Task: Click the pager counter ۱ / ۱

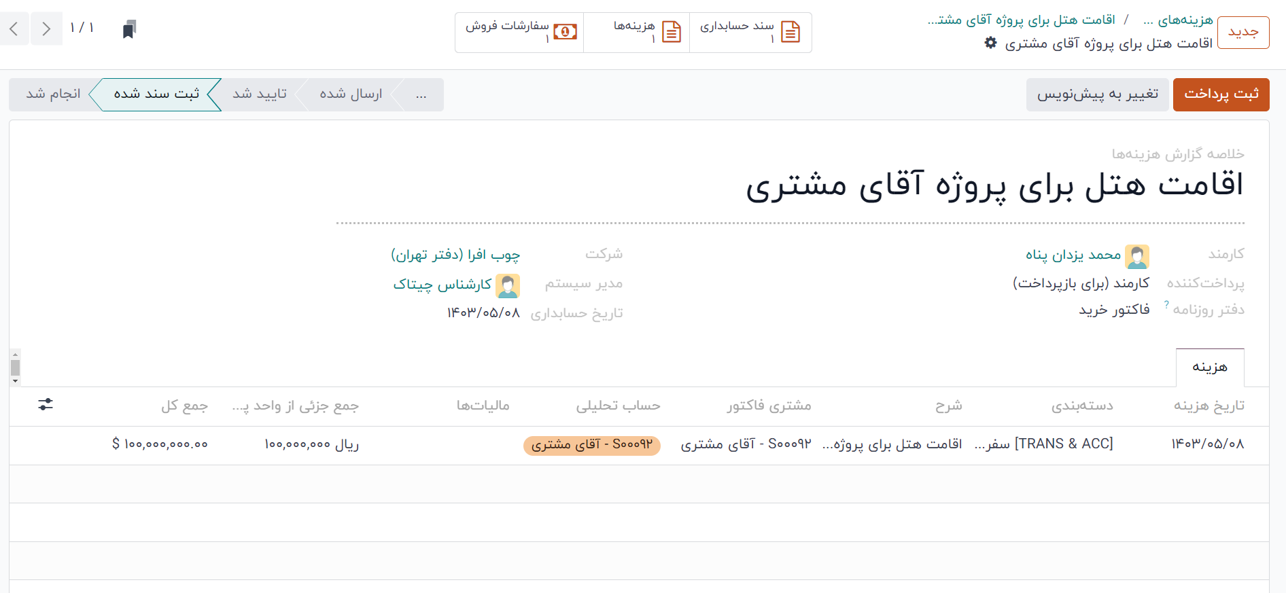Action: click(x=82, y=28)
